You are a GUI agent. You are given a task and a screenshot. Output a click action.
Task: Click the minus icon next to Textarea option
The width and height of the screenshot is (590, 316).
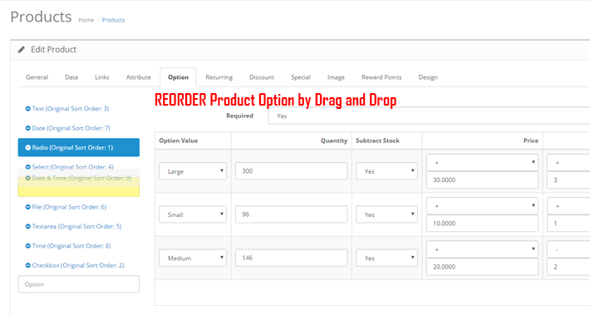coord(28,227)
